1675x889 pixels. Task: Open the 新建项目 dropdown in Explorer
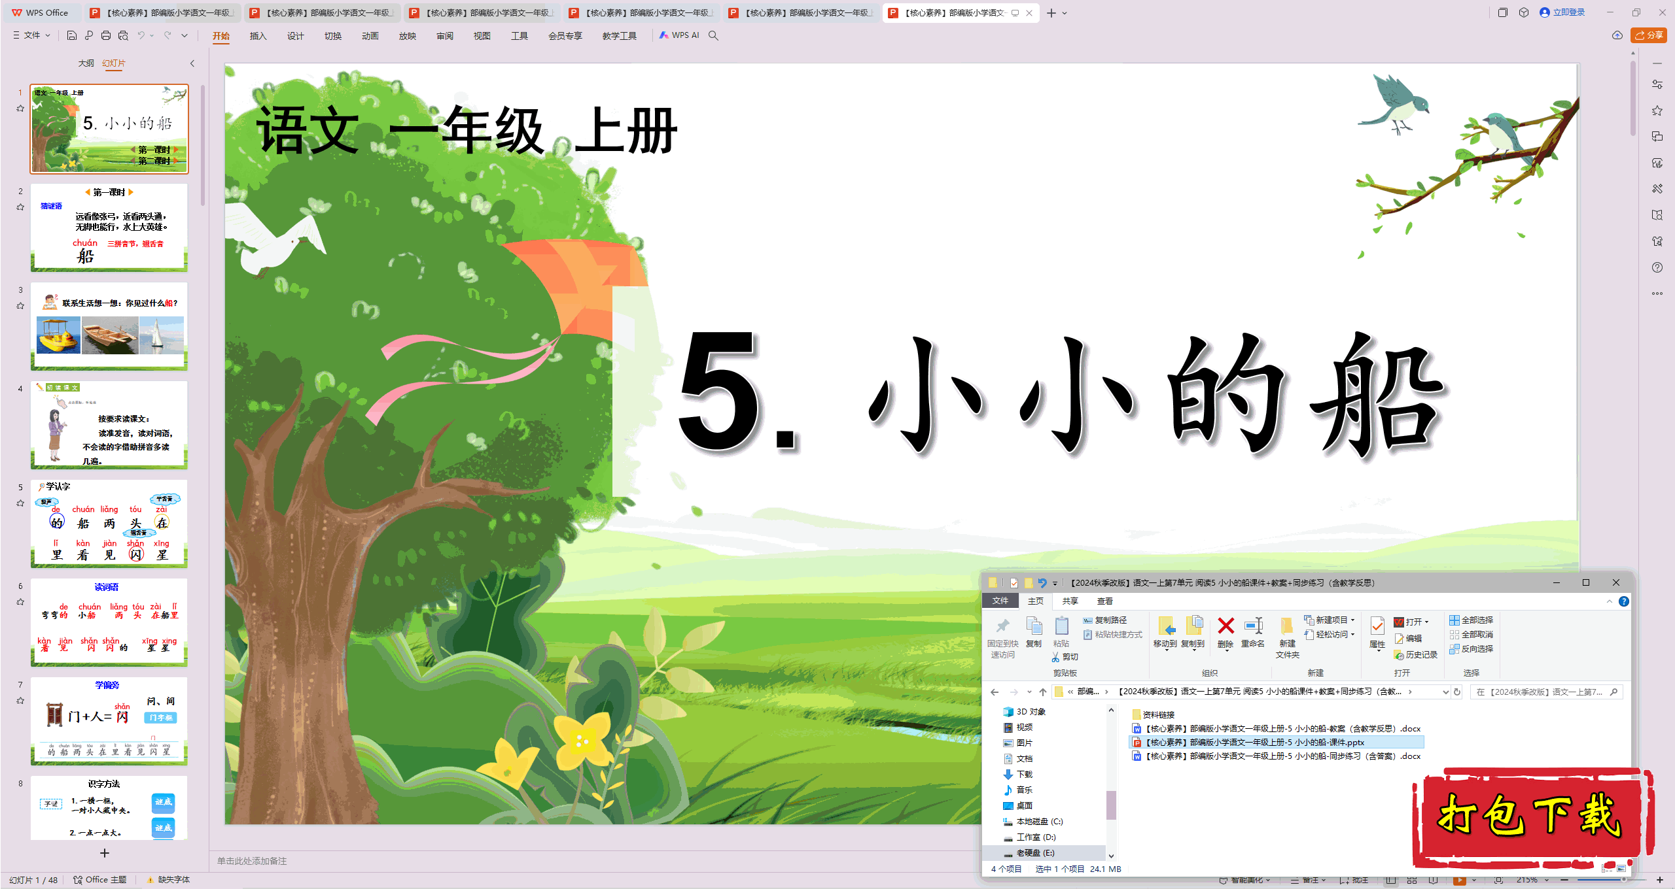[1330, 620]
